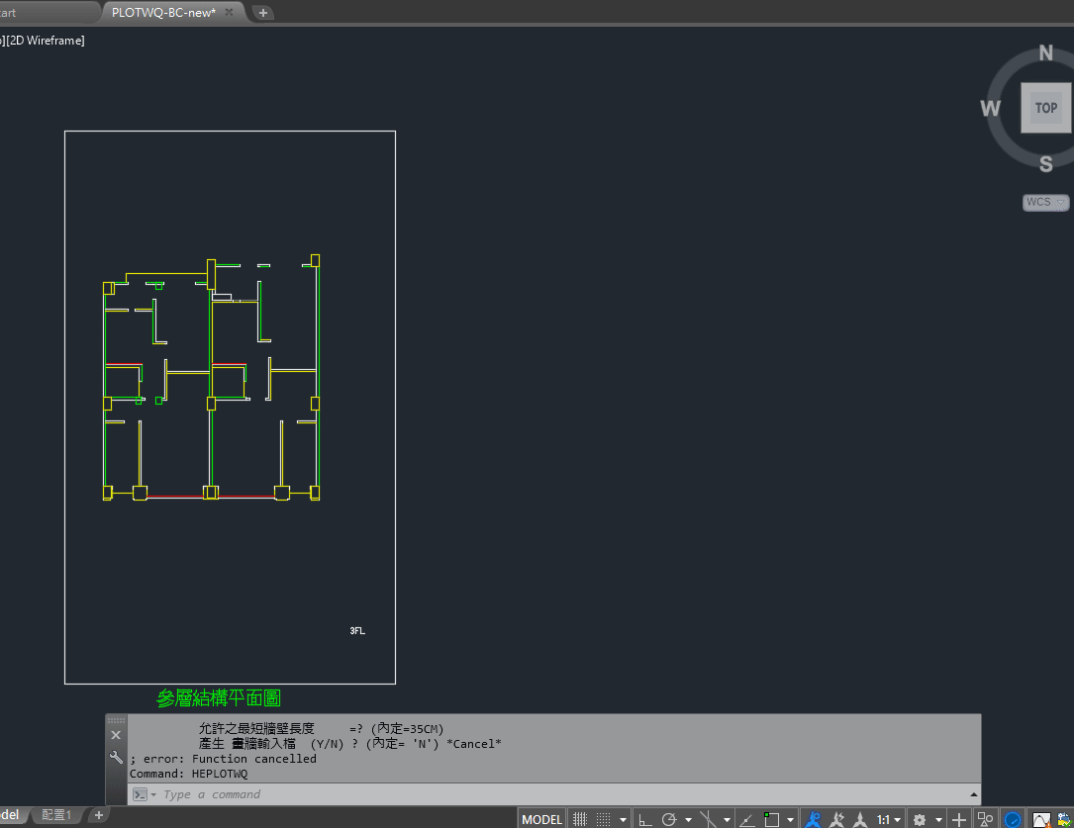Viewport: 1074px width, 828px height.
Task: Click the graphics performance curve icon
Action: pos(1041,819)
